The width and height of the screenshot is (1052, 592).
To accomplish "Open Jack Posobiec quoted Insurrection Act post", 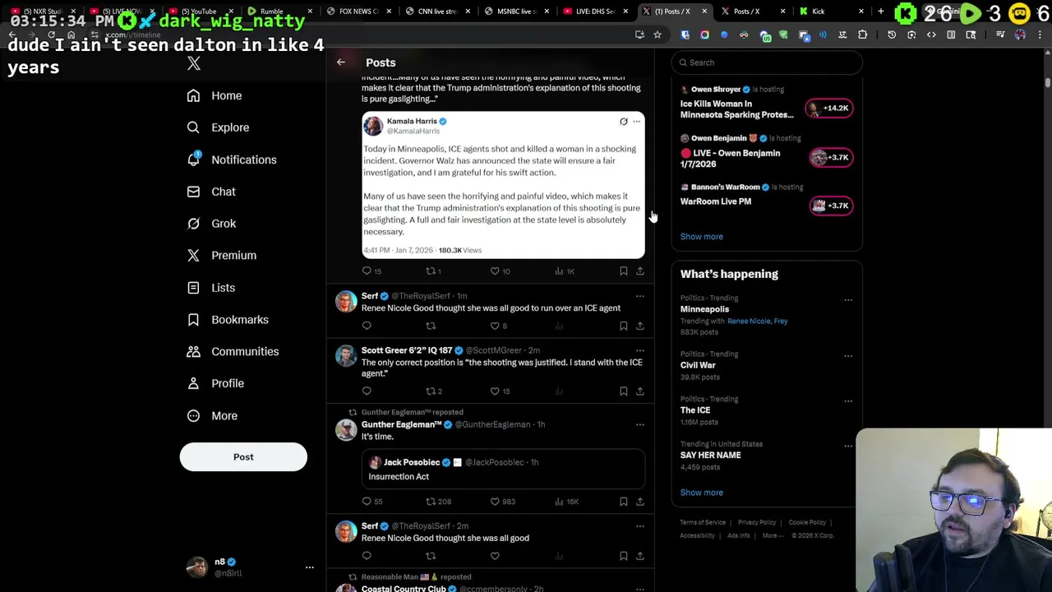I will [503, 469].
